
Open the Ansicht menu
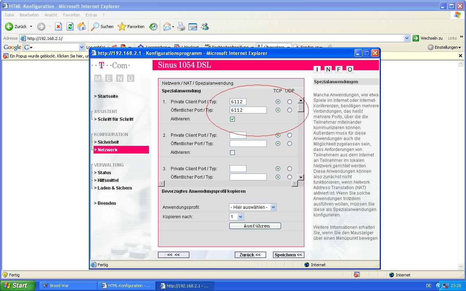coord(51,15)
